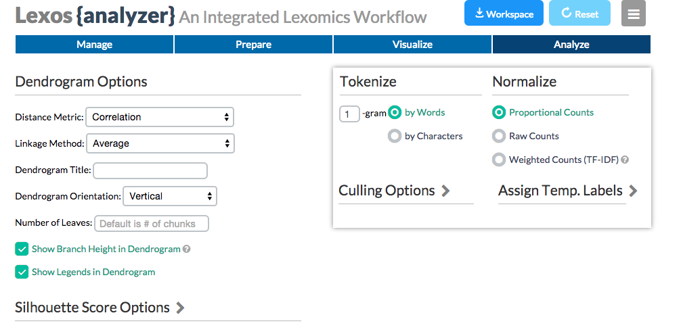Screen dimensions: 681x332
Task: Select the by Characters radio button
Action: [x=395, y=137]
